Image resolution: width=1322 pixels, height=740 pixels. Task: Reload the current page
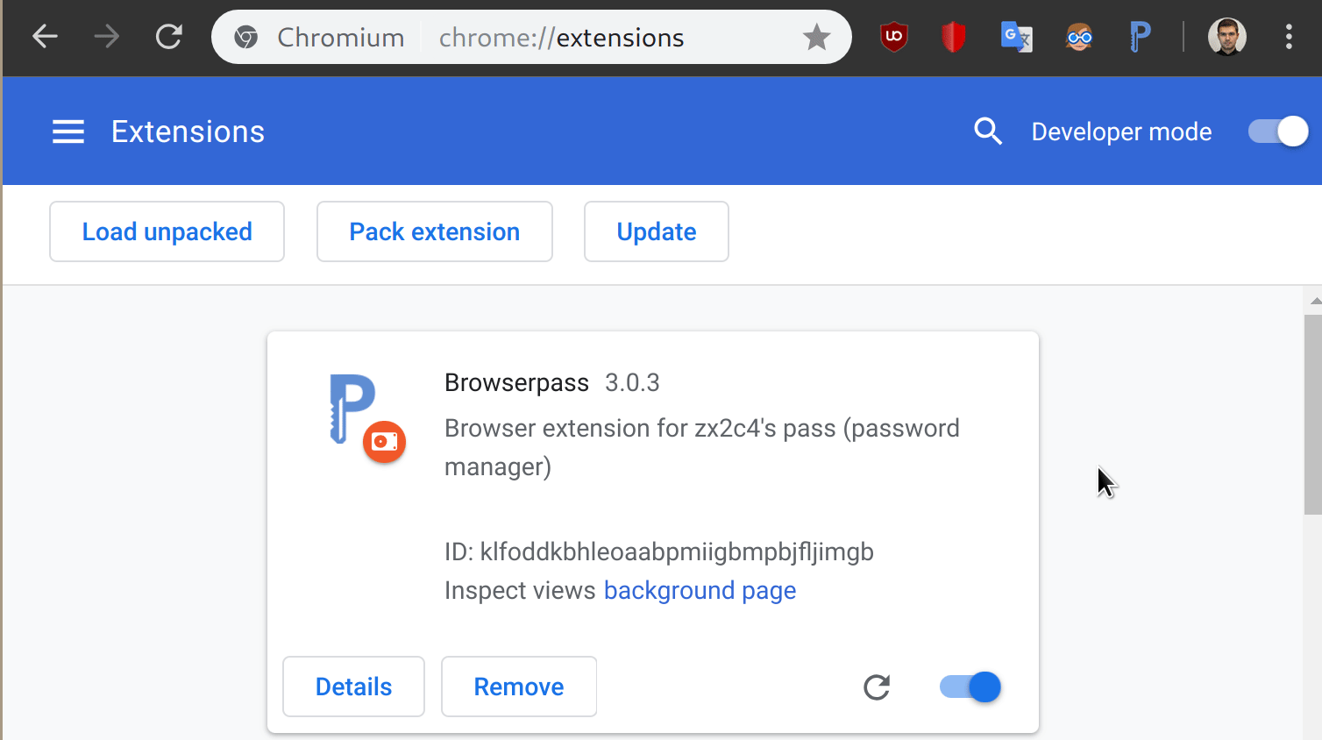point(168,37)
